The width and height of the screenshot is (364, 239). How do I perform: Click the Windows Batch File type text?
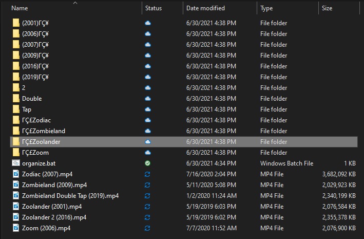pyautogui.click(x=286, y=163)
